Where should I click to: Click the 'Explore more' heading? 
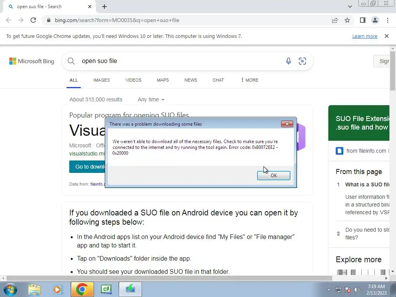tap(358, 259)
